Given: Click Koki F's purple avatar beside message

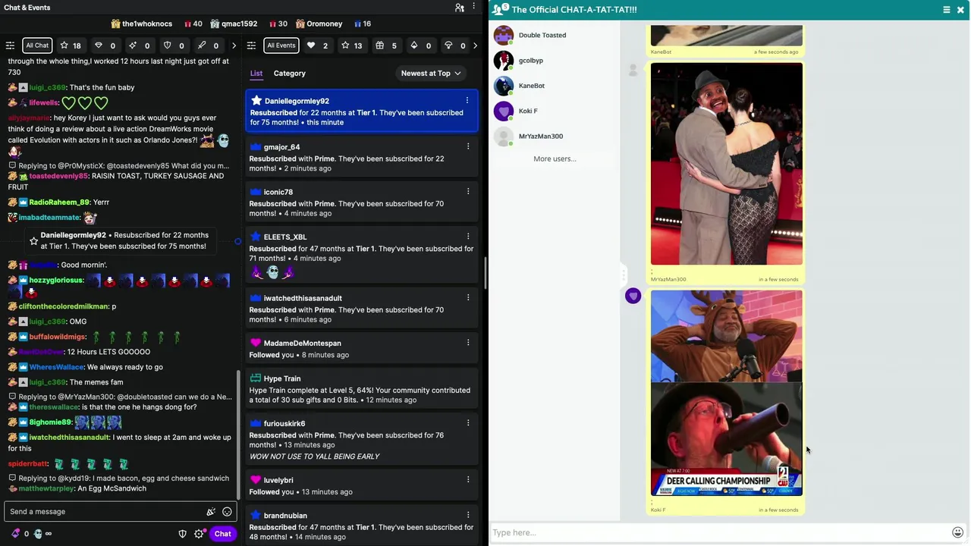Looking at the screenshot, I should 633,296.
